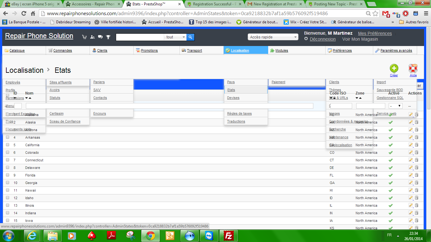Open the Transport menu tab
The height and width of the screenshot is (242, 431).
pos(202,50)
